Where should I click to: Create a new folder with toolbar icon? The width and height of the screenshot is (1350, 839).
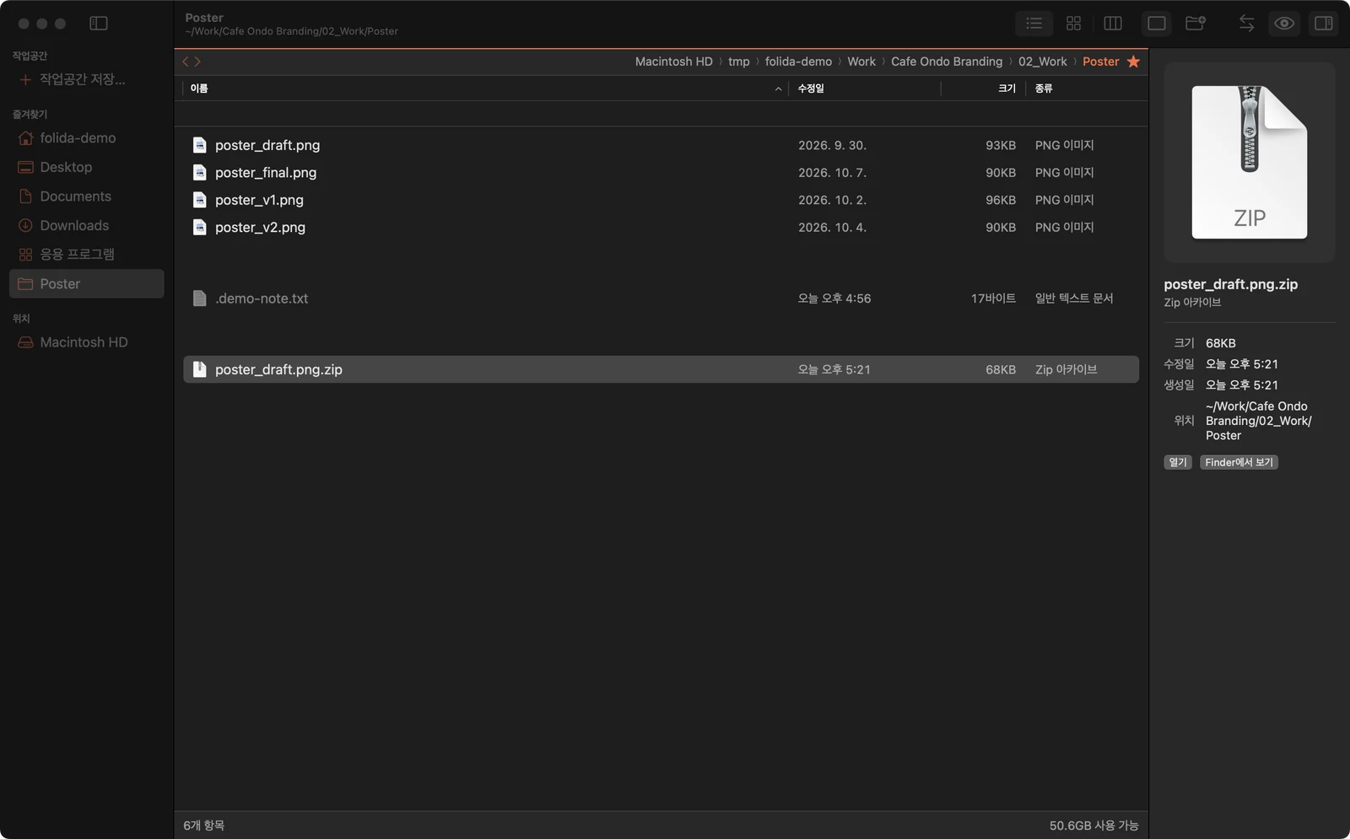[x=1196, y=24]
